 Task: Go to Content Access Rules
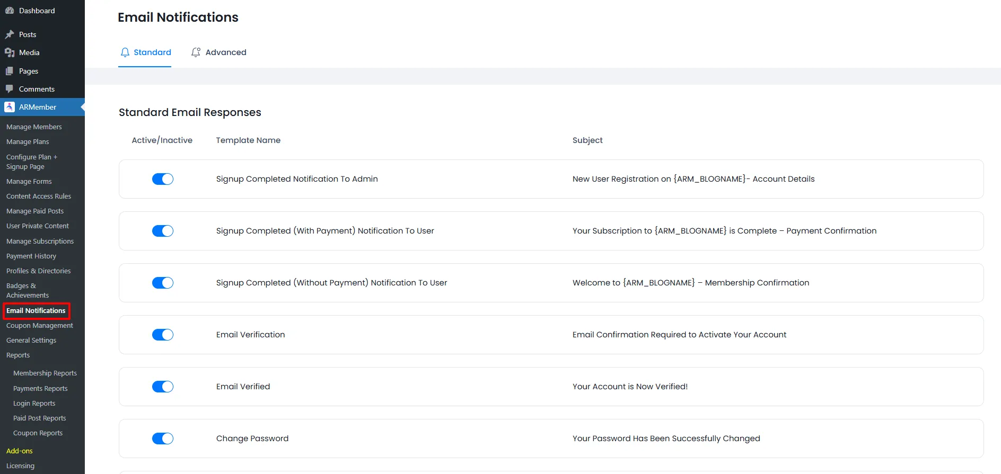pos(39,196)
